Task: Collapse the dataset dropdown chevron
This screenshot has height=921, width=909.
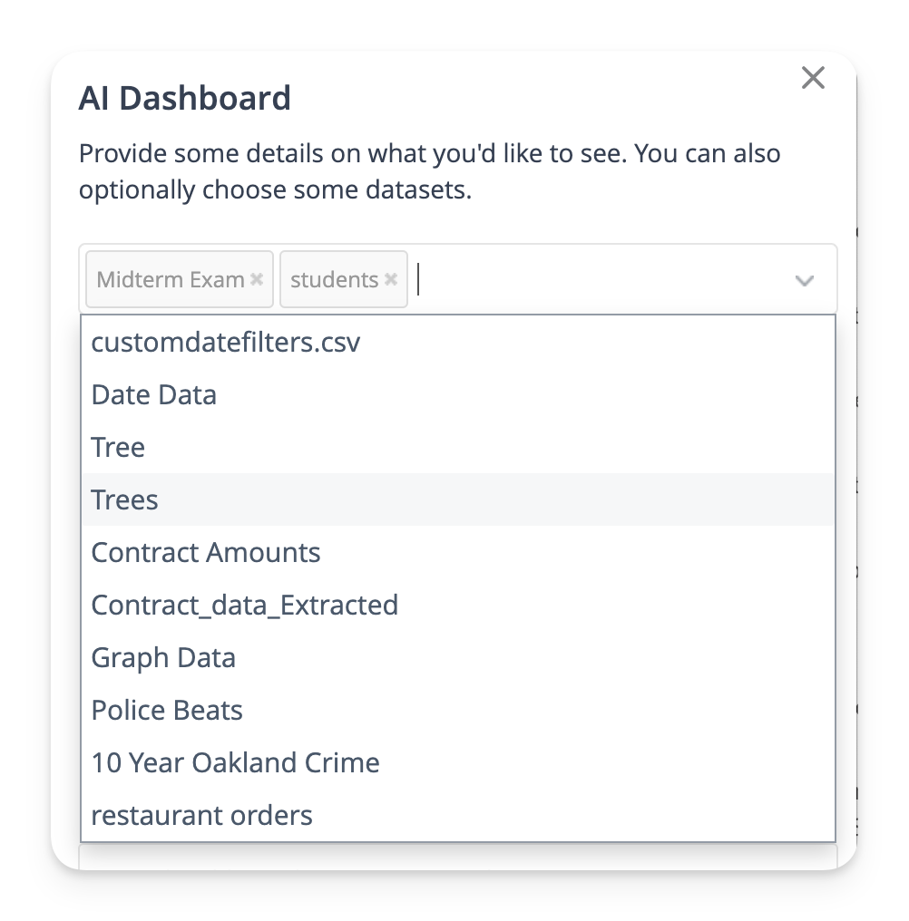Action: [x=804, y=280]
